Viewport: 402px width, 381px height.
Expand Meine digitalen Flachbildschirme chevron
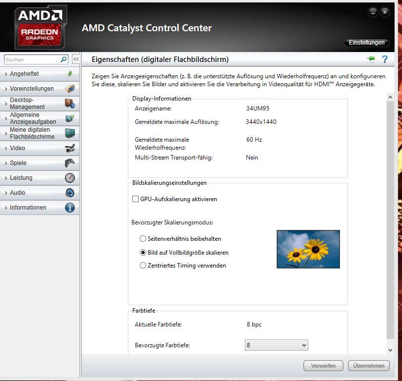tap(6, 133)
